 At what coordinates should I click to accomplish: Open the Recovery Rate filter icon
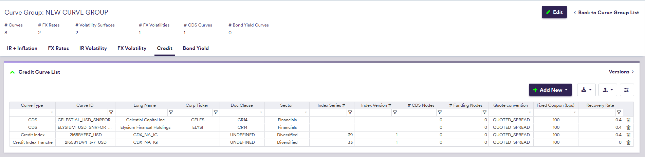pos(619,112)
